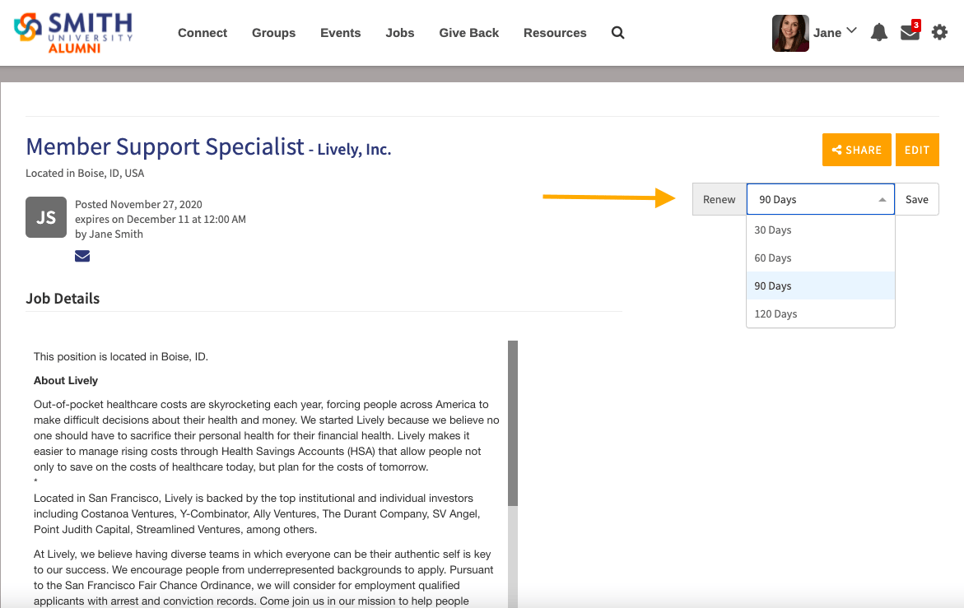The width and height of the screenshot is (964, 608).
Task: Click 'This position is located in Boise' line
Action: coord(121,357)
